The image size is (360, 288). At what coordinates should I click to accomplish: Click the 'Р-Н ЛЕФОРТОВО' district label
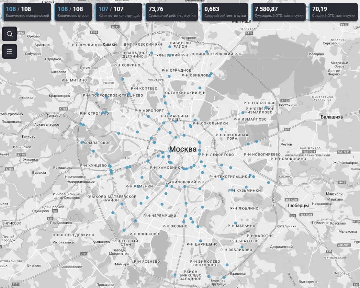click(x=218, y=155)
